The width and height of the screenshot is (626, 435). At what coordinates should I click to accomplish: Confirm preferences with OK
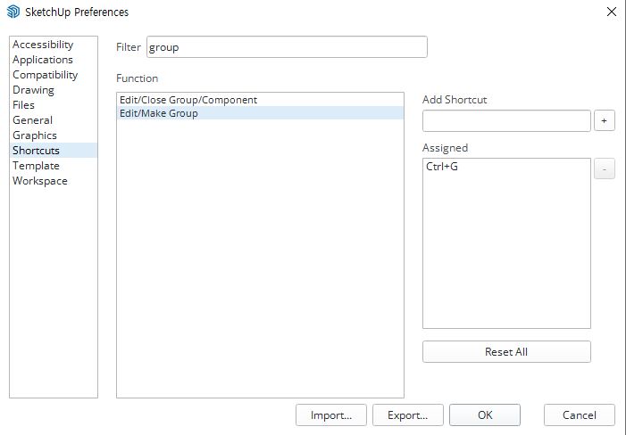click(485, 415)
